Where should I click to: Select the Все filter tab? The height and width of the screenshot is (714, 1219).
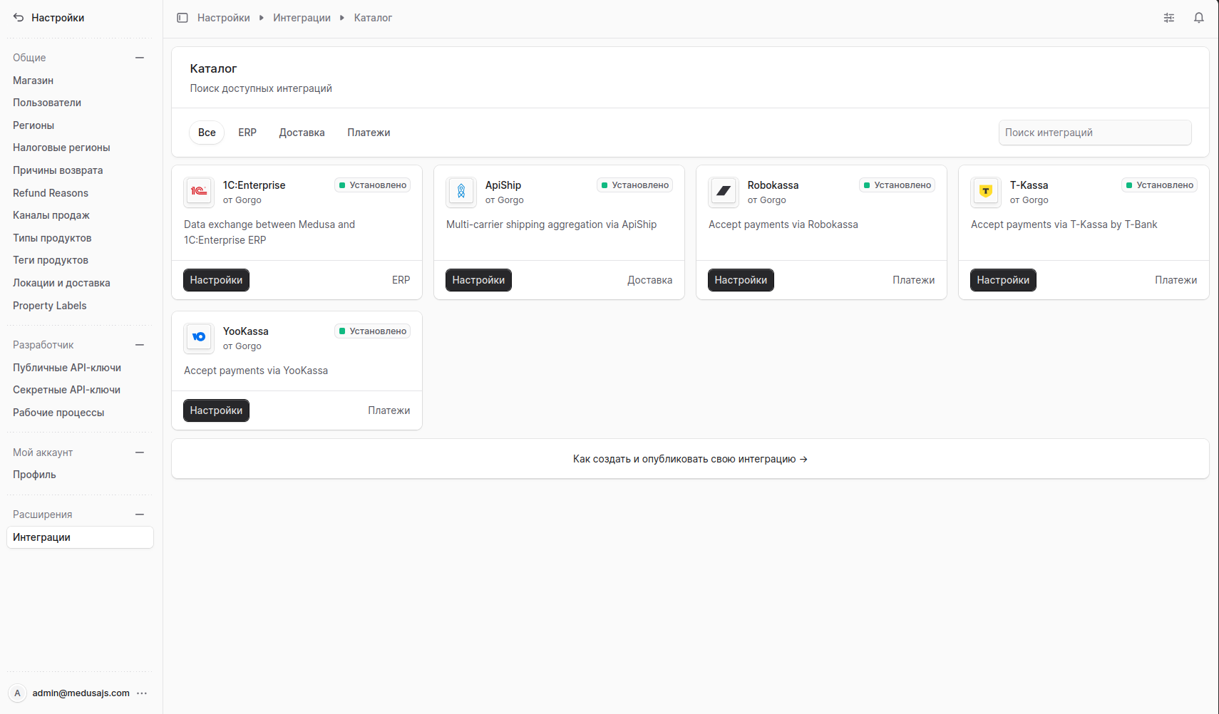coord(207,133)
